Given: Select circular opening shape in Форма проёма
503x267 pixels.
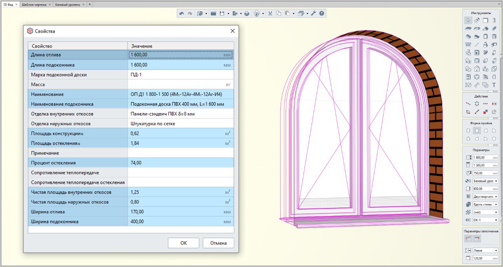Looking at the screenshot, I should click(494, 139).
